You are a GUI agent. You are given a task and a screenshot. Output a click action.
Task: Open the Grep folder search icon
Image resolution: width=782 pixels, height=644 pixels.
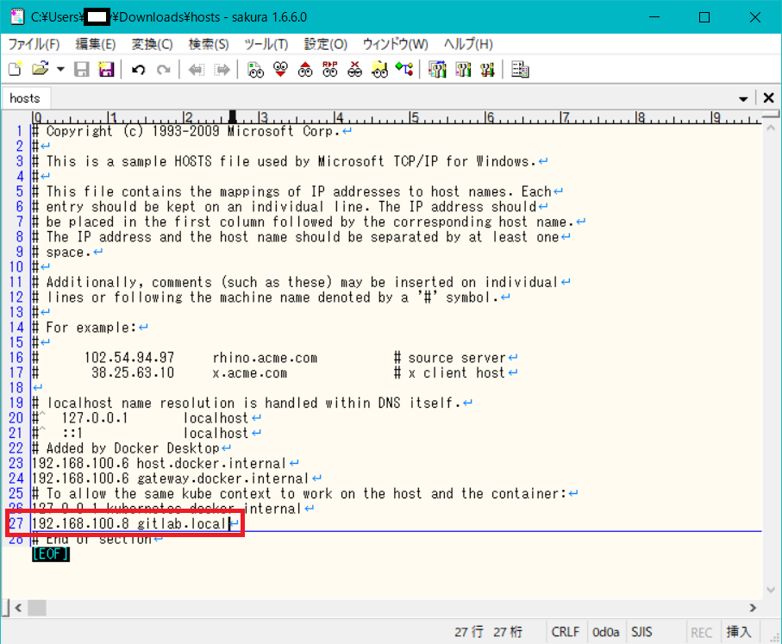tap(379, 69)
